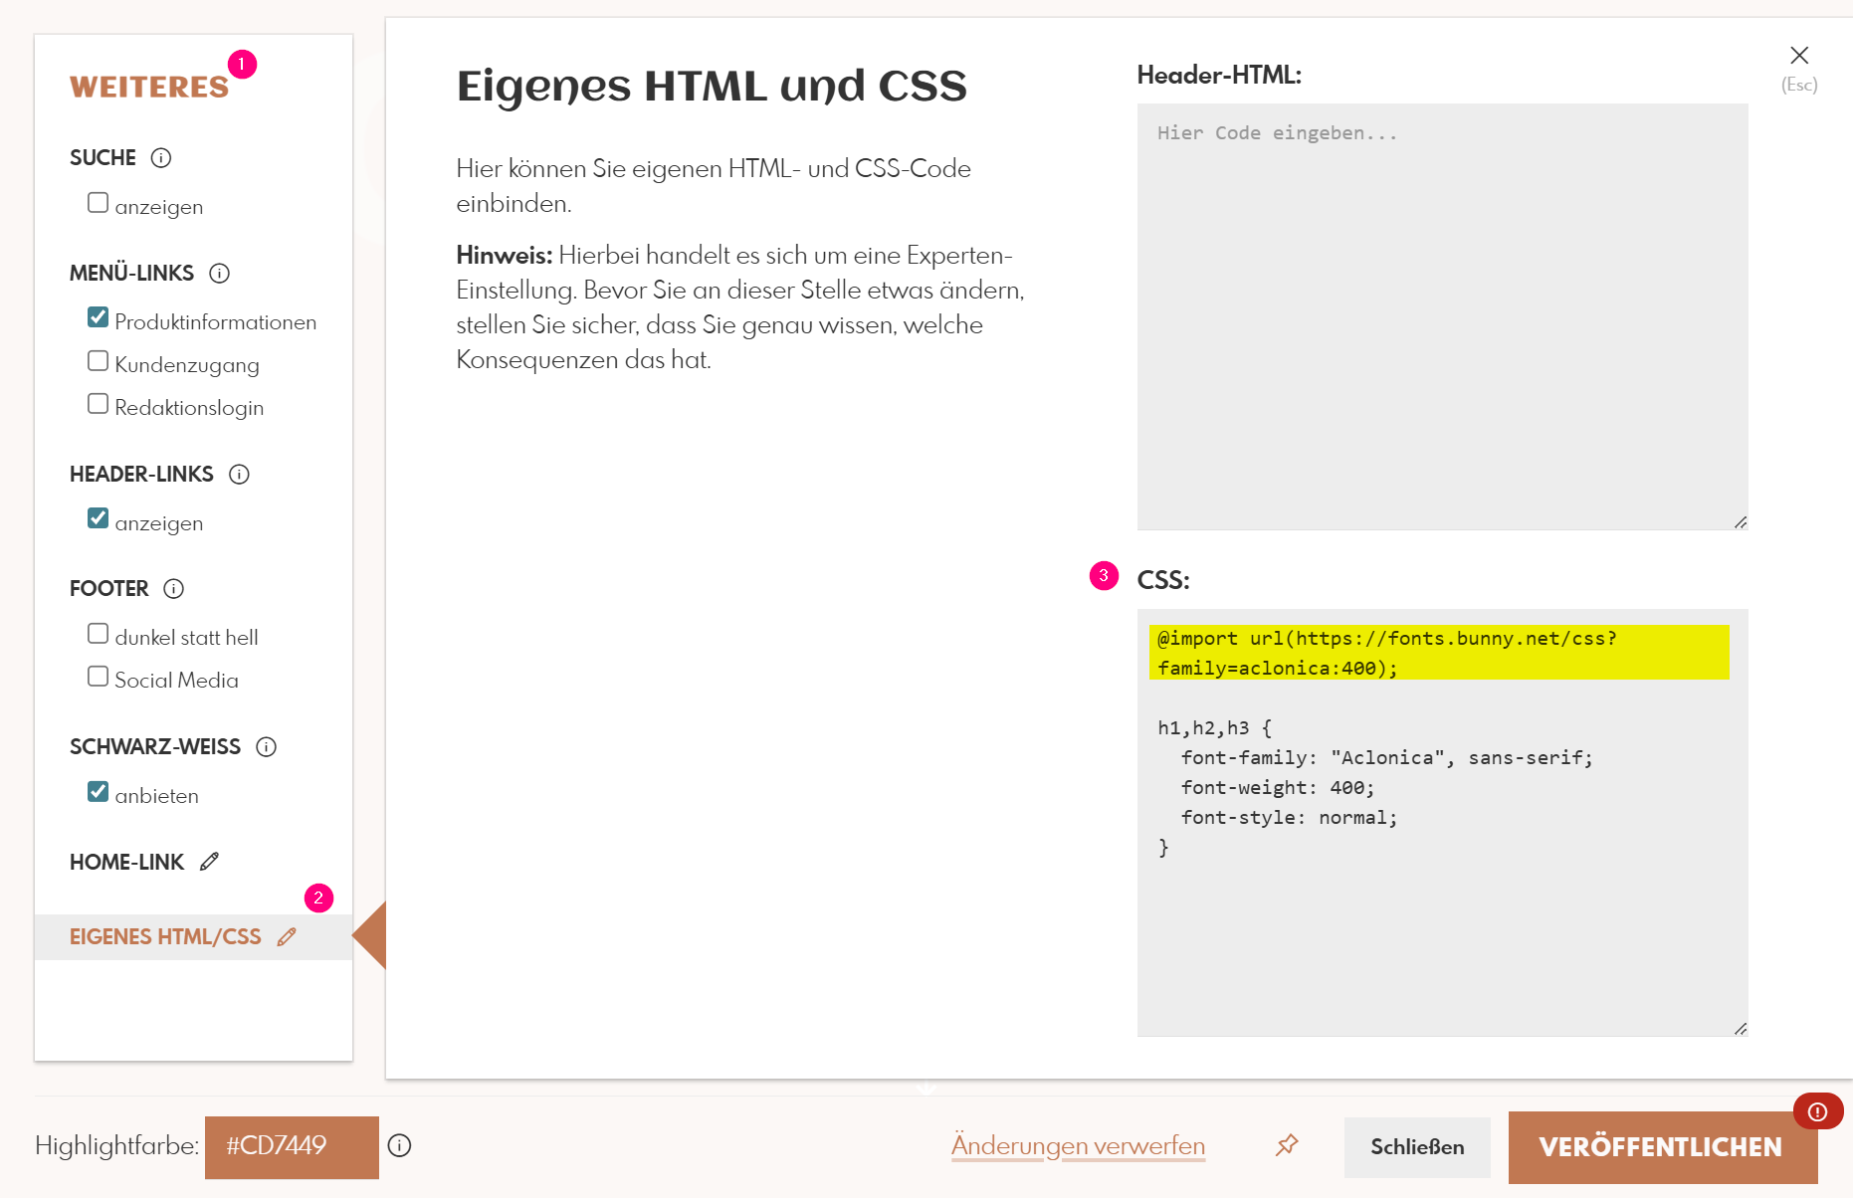The image size is (1853, 1198).
Task: Click the bold 'Hinweis:' text
Action: coord(504,256)
